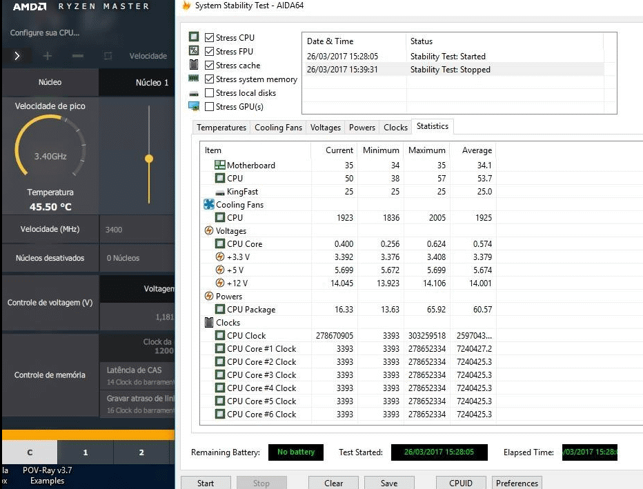Image resolution: width=643 pixels, height=489 pixels.
Task: Click the AIDA64 flame icon in title bar
Action: tap(186, 6)
